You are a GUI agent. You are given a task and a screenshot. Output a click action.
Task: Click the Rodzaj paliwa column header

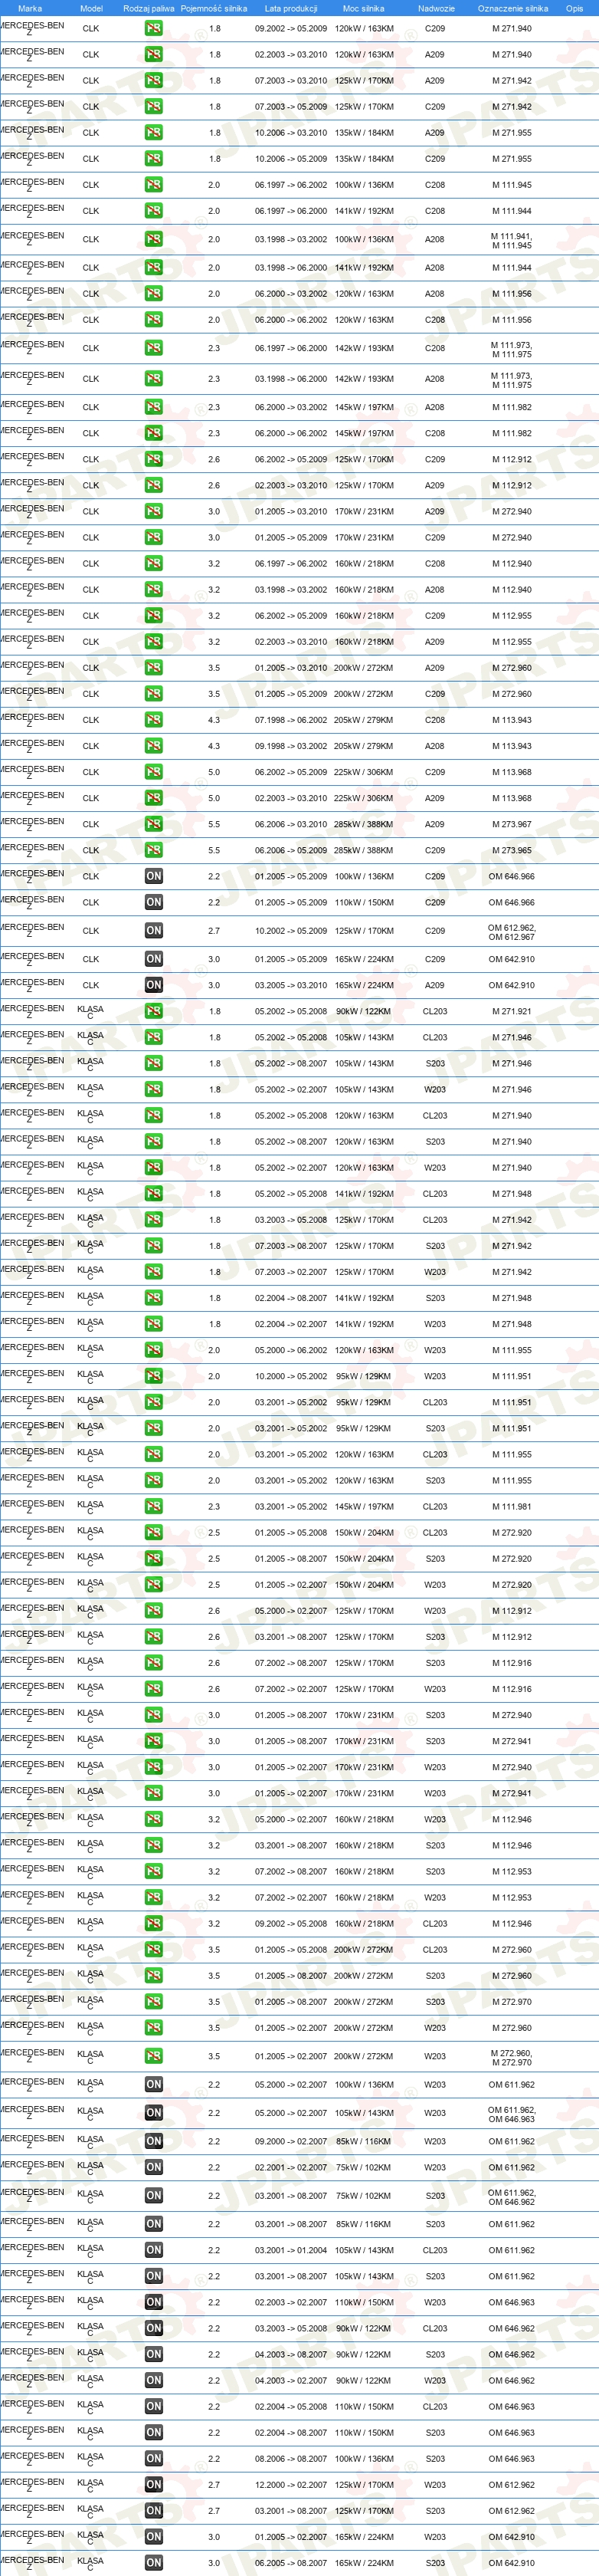pyautogui.click(x=149, y=8)
